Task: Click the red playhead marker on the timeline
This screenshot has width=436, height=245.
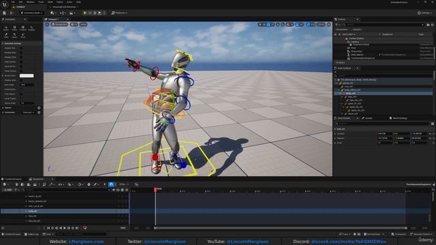Action: [155, 189]
